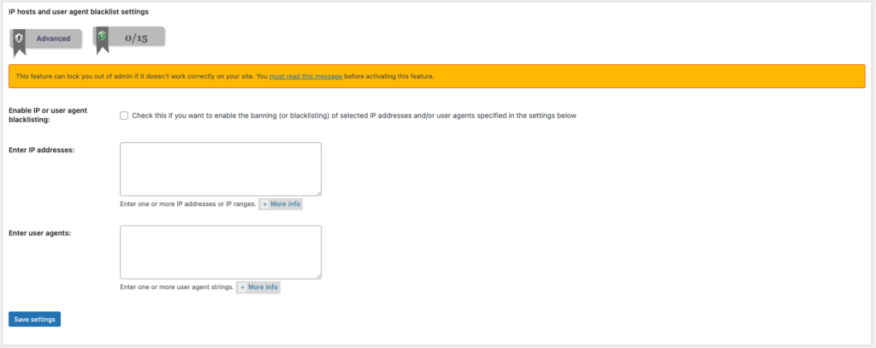
Task: Click the green shield score icon
Action: (102, 36)
